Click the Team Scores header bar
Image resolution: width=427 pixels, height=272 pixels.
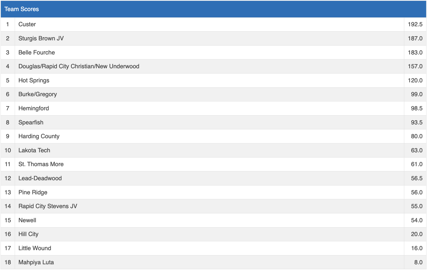tap(213, 9)
